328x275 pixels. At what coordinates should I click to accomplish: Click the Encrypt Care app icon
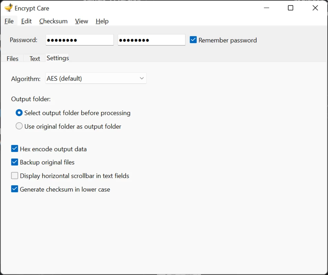pos(9,8)
